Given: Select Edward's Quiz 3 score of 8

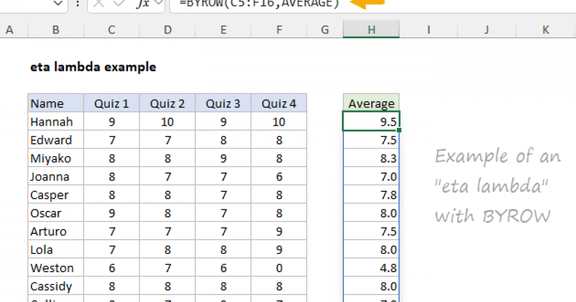Looking at the screenshot, I should click(223, 140).
